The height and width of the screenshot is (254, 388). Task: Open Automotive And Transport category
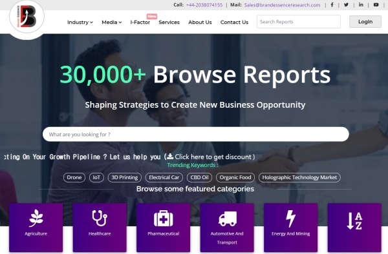[x=227, y=228]
